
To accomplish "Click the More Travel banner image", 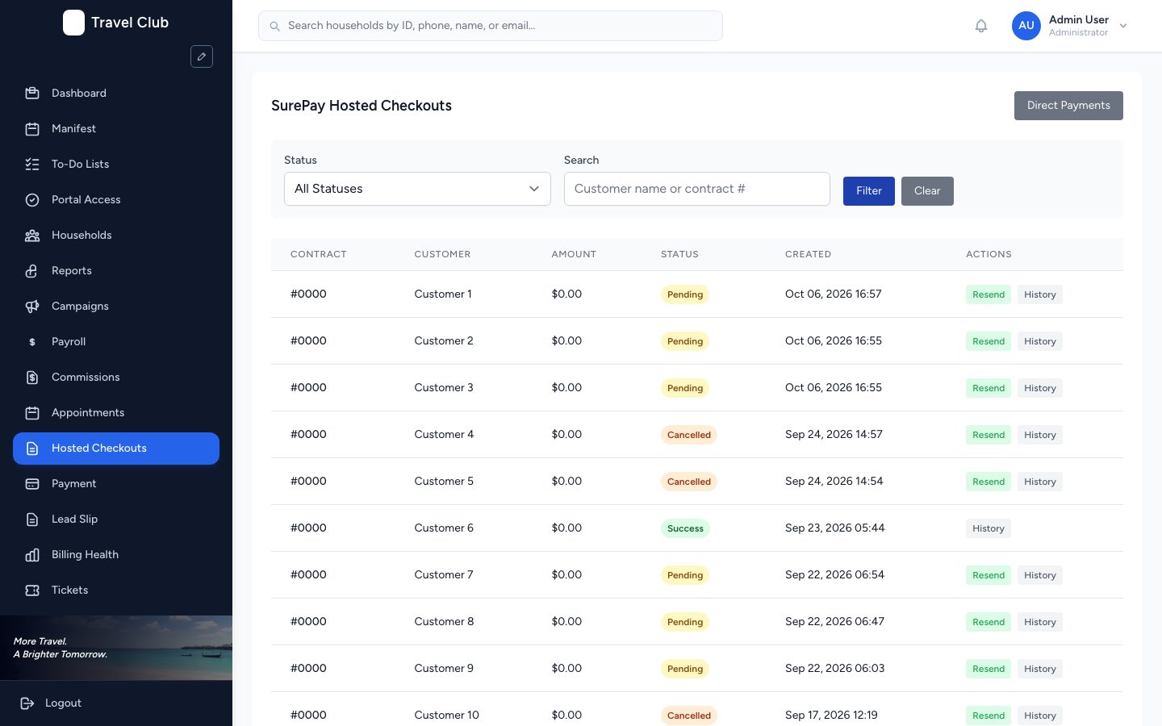I will pyautogui.click(x=116, y=648).
